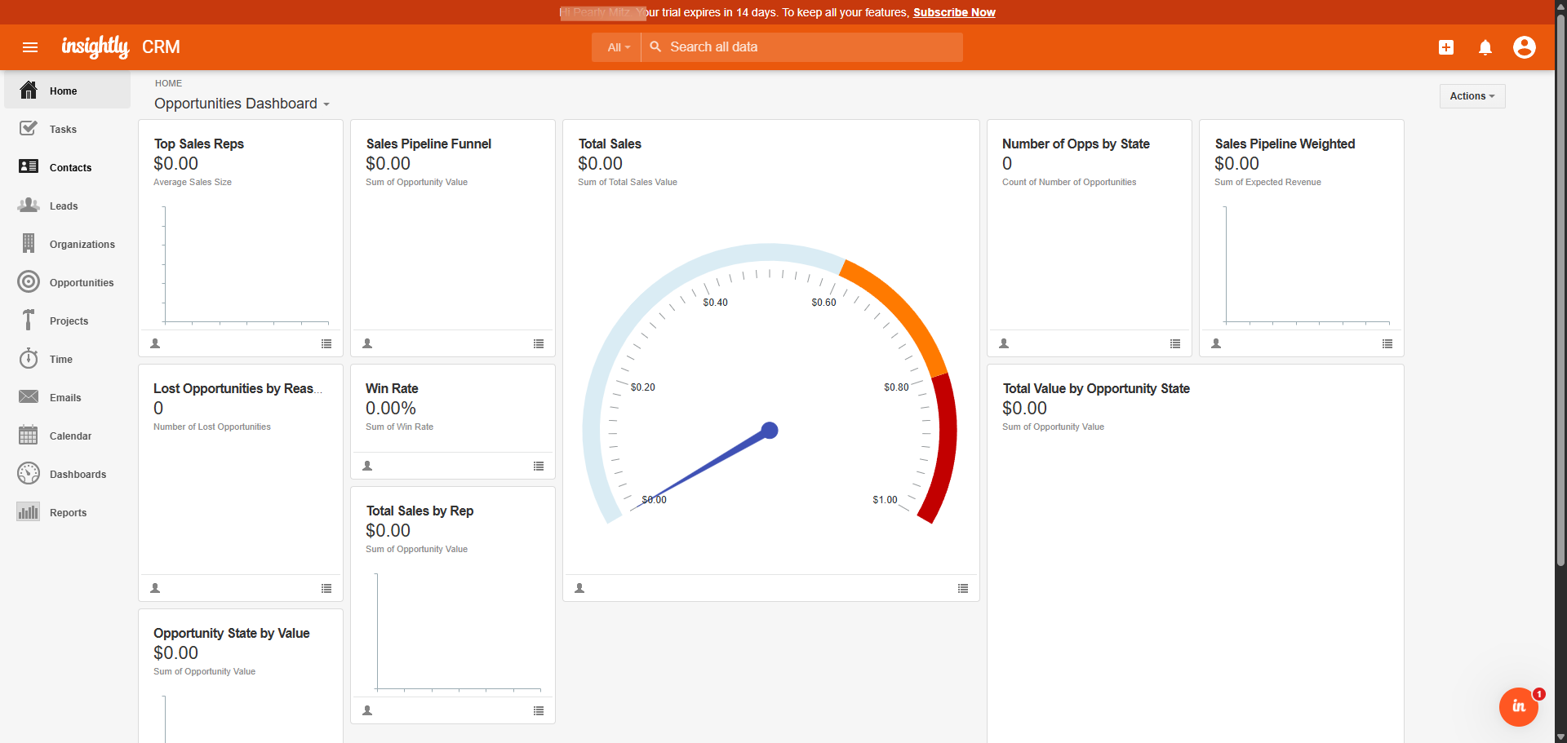Click the Subscribe Now link
Viewport: 1567px width, 743px height.
[x=954, y=12]
